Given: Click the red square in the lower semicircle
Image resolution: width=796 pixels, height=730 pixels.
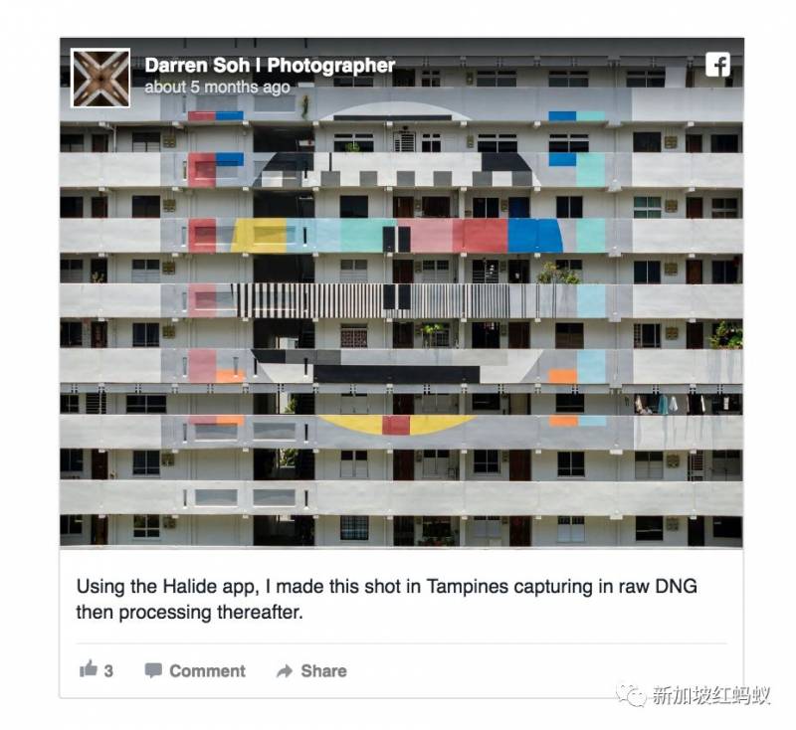Looking at the screenshot, I should coord(396,426).
